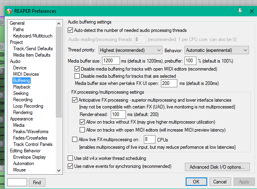
Task: Click the prebuffer percentage field
Action: click(x=190, y=61)
